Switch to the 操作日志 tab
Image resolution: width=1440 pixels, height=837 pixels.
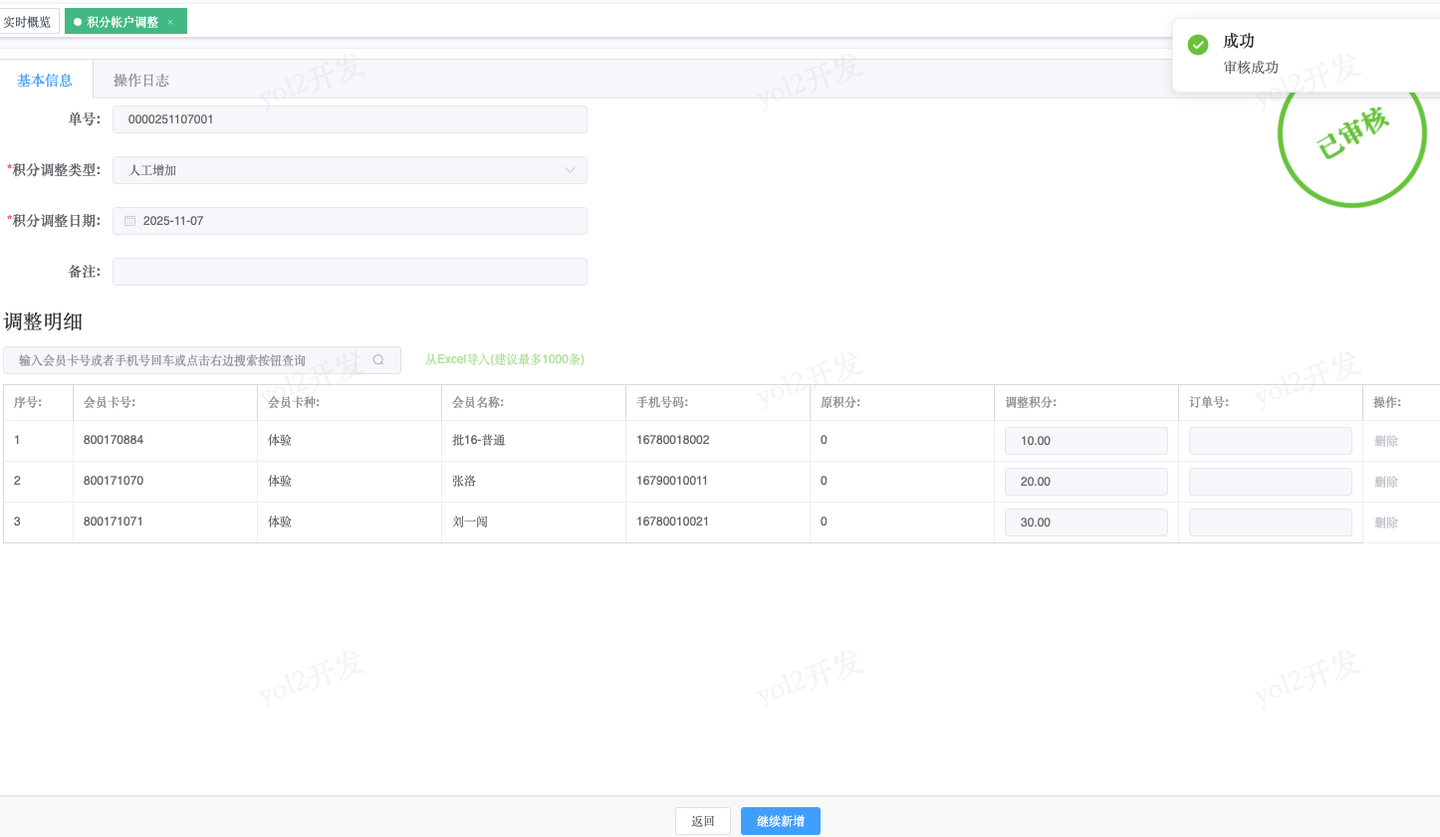pyautogui.click(x=140, y=80)
